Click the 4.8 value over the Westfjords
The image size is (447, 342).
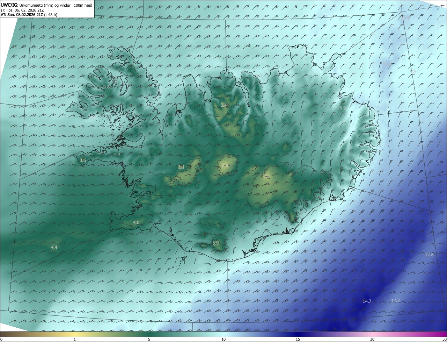107,87
